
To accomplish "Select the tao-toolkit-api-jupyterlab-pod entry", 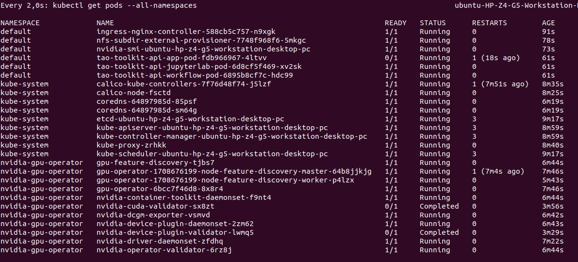I will click(199, 66).
